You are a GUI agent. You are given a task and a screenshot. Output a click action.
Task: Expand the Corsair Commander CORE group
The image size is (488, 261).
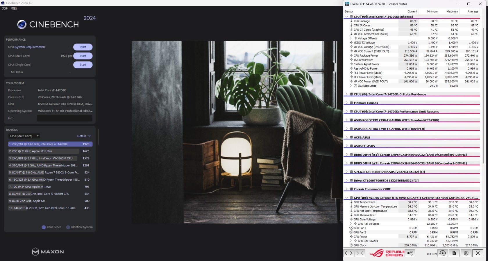346,189
